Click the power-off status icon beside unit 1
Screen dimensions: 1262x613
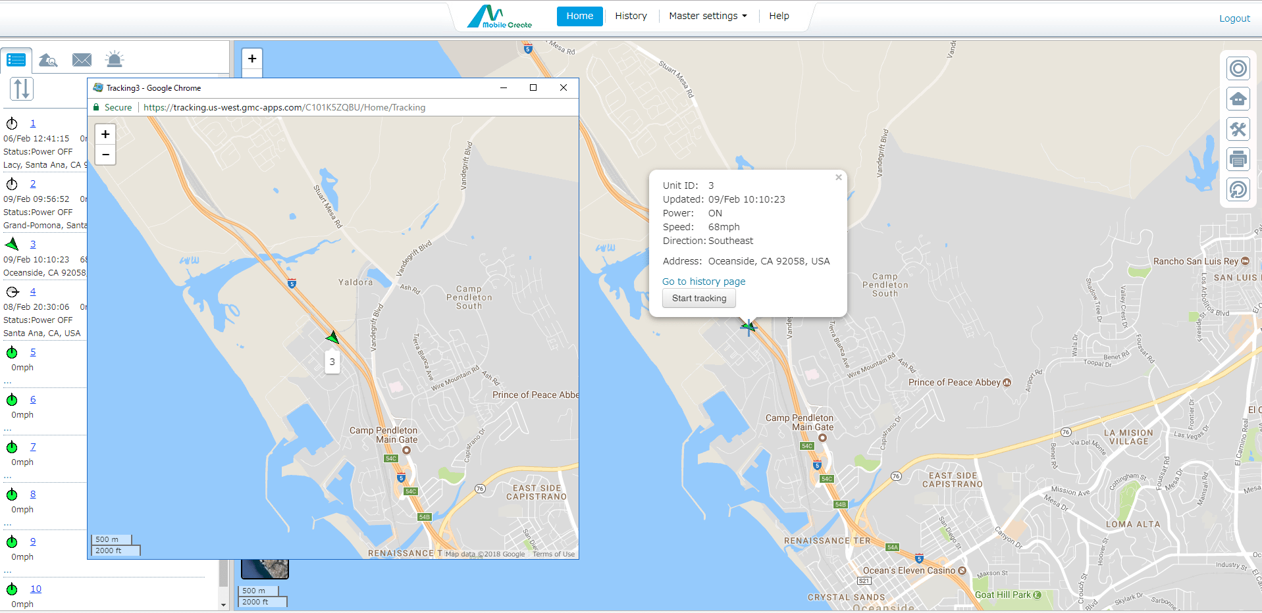tap(12, 124)
